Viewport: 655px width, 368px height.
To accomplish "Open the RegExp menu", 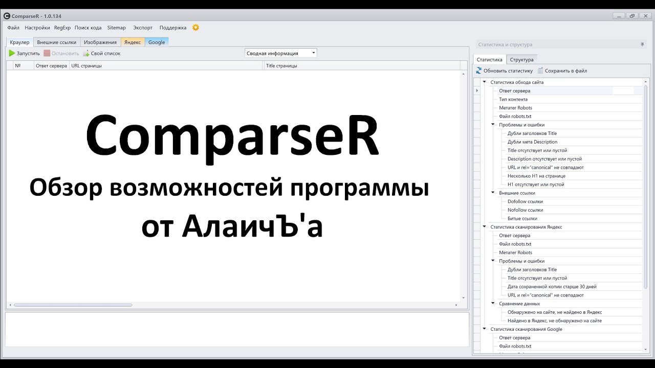I will coord(62,28).
